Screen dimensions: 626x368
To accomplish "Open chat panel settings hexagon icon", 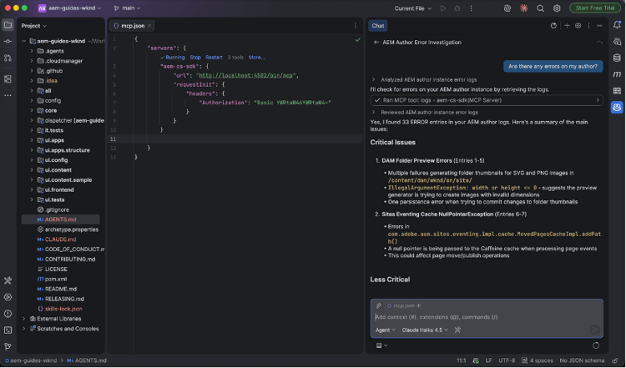I will [x=578, y=26].
